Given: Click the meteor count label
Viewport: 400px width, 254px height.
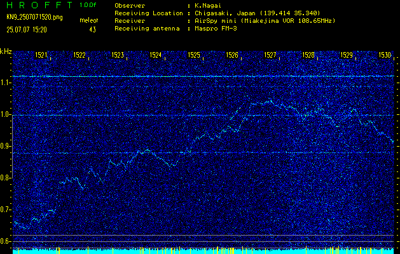Looking at the screenshot, I should point(89,20).
